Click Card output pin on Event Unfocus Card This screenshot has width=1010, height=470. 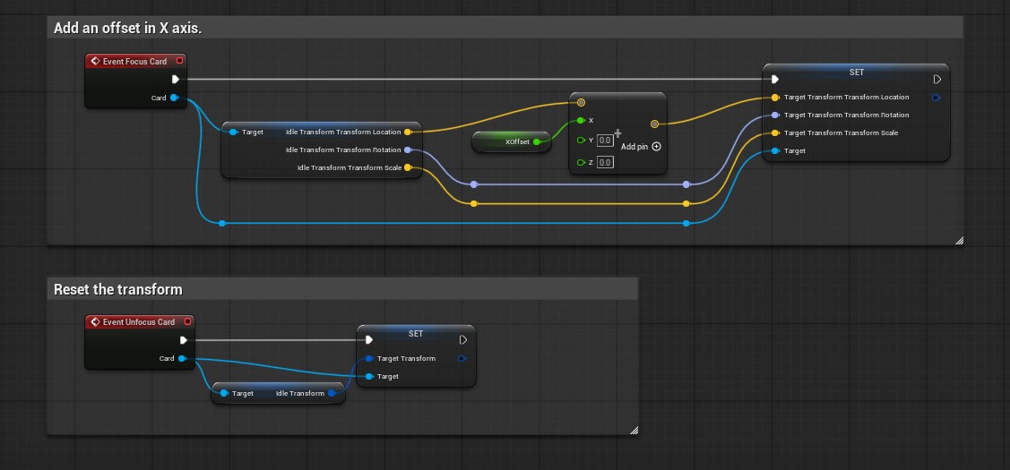click(182, 359)
